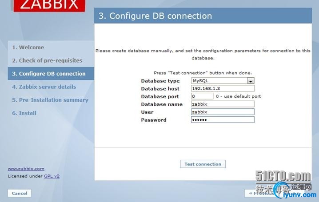
Task: Cancel the Zabbix installation
Action: [x=20, y=193]
